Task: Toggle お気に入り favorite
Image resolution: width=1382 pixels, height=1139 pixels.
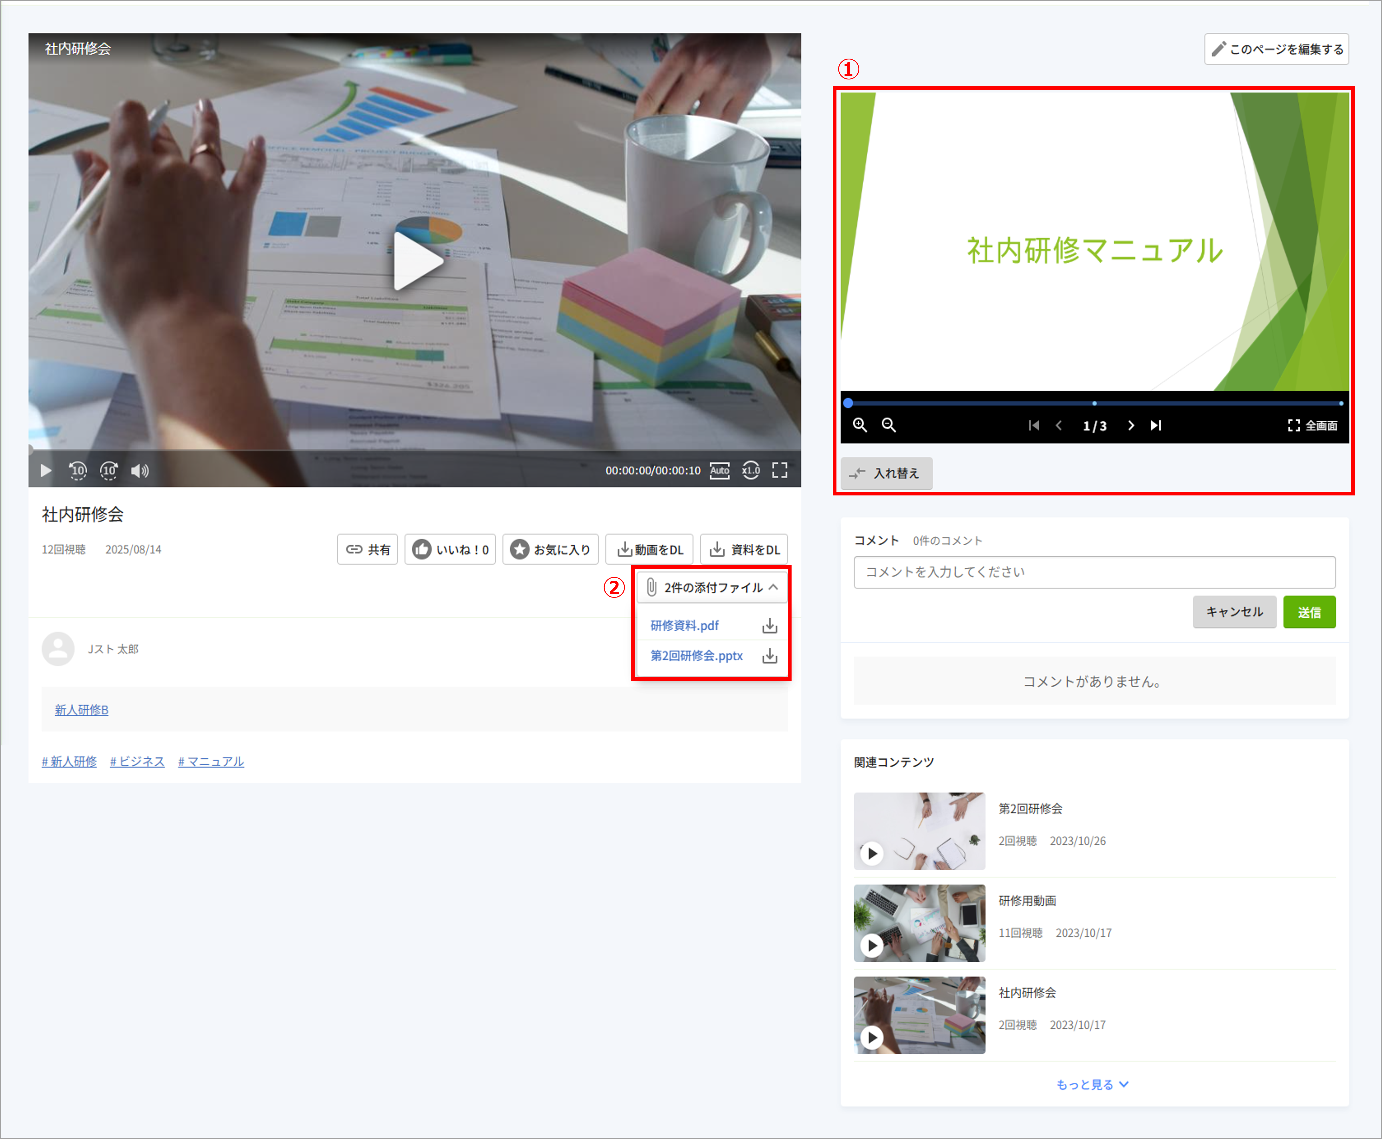Action: click(550, 549)
